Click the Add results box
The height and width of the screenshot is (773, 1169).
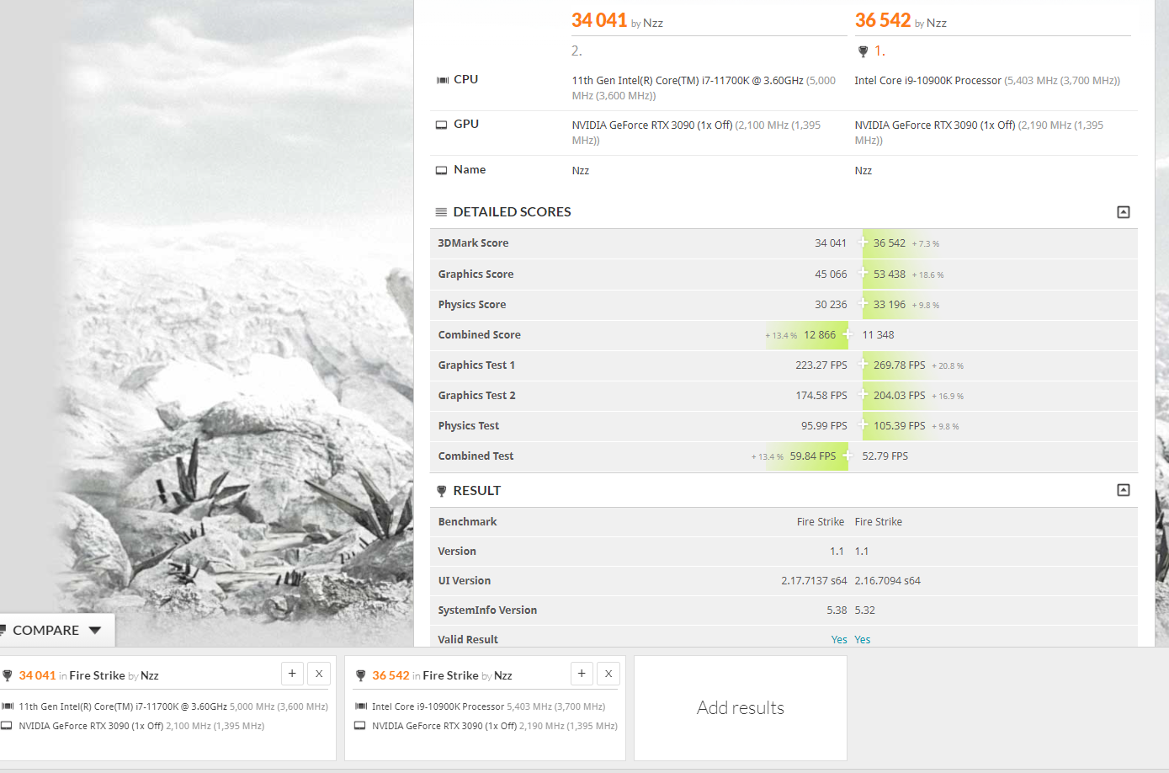point(741,708)
